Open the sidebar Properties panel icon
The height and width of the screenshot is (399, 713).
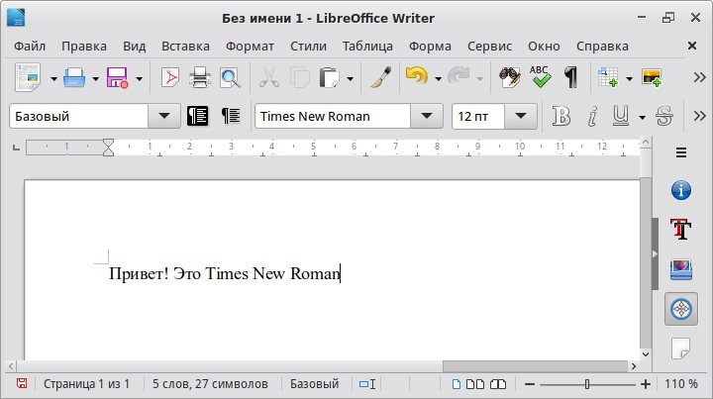coord(680,190)
